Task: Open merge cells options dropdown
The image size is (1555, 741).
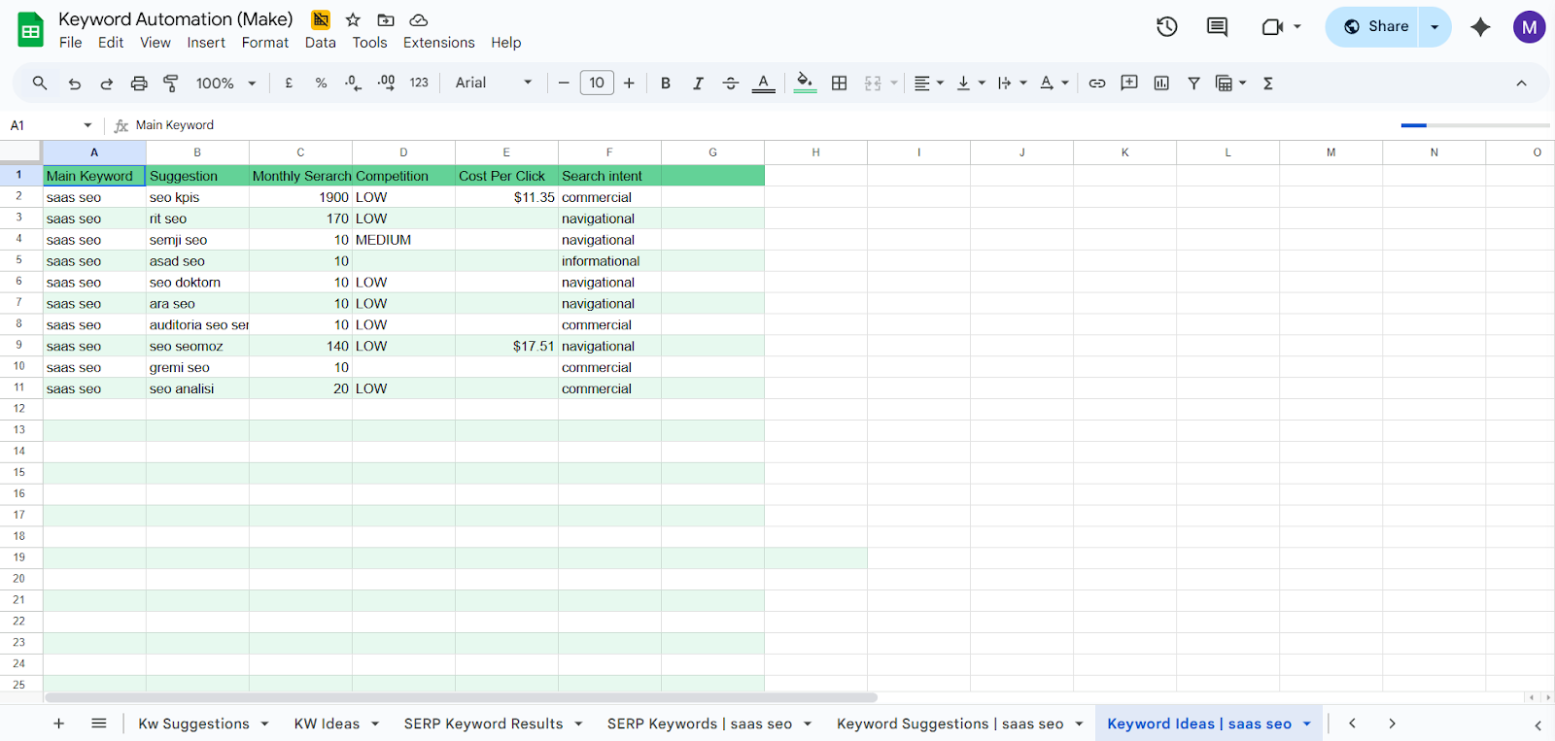Action: point(893,84)
